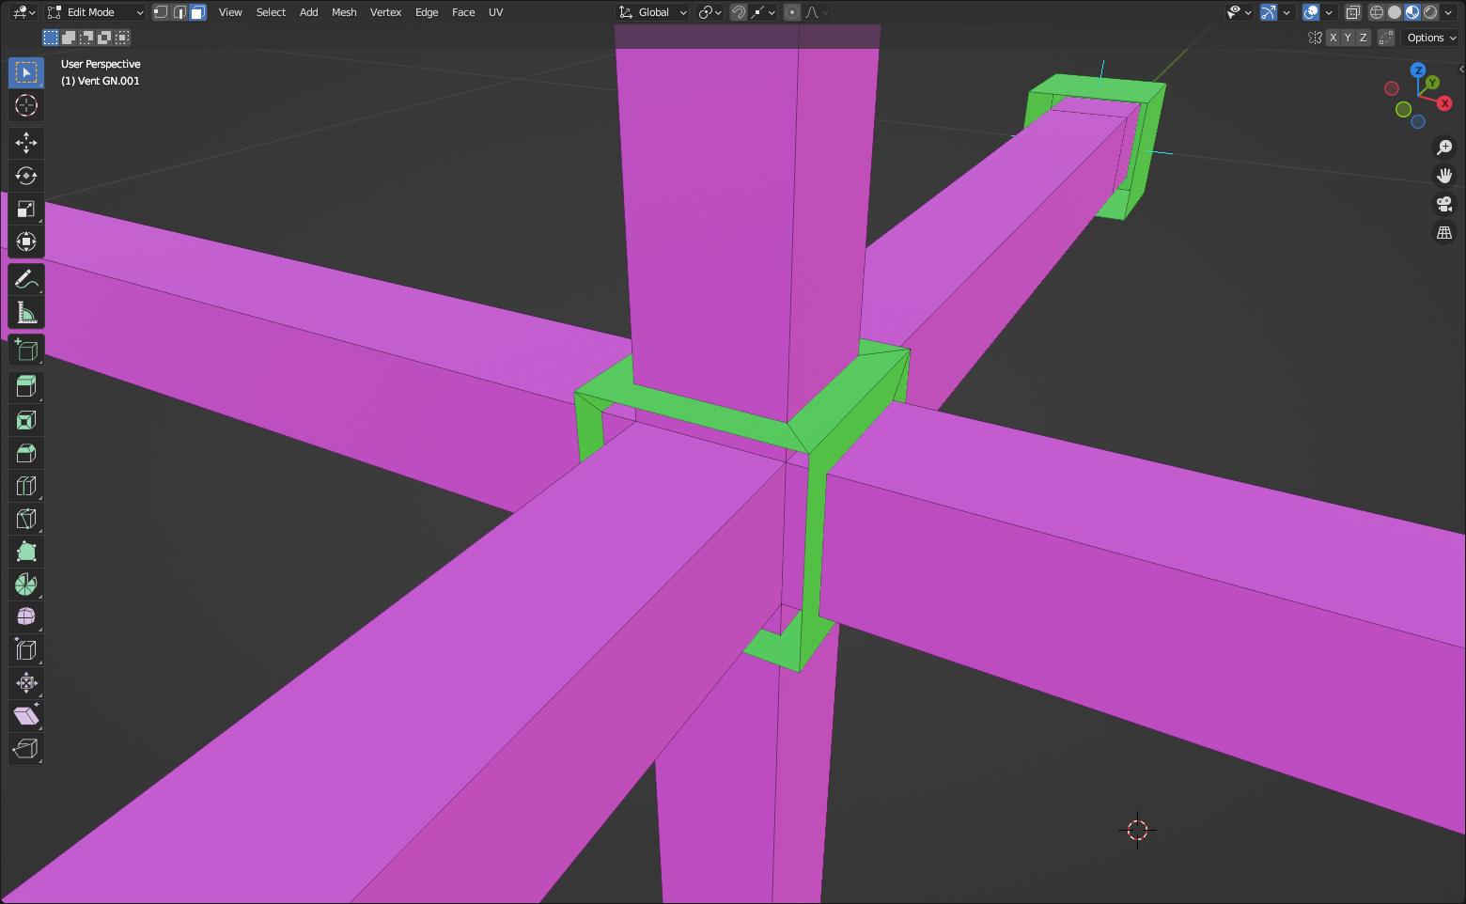1466x904 pixels.
Task: Choose the Knife tool
Action: click(x=26, y=519)
